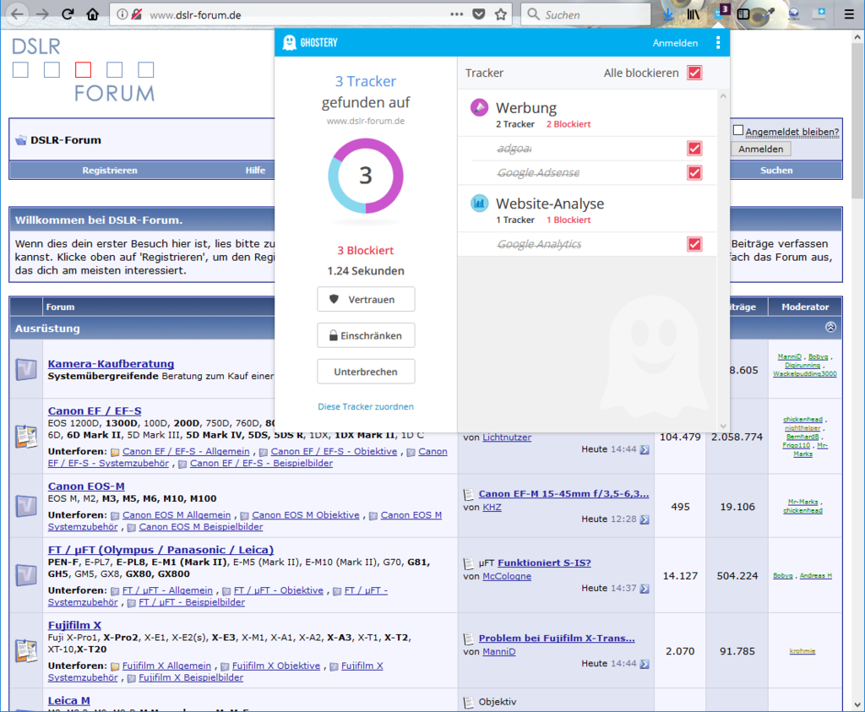
Task: Open the Canon EF / EF-S forum
Action: click(x=95, y=410)
